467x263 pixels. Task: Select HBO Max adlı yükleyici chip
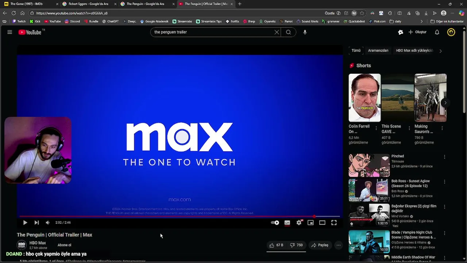tap(415, 51)
